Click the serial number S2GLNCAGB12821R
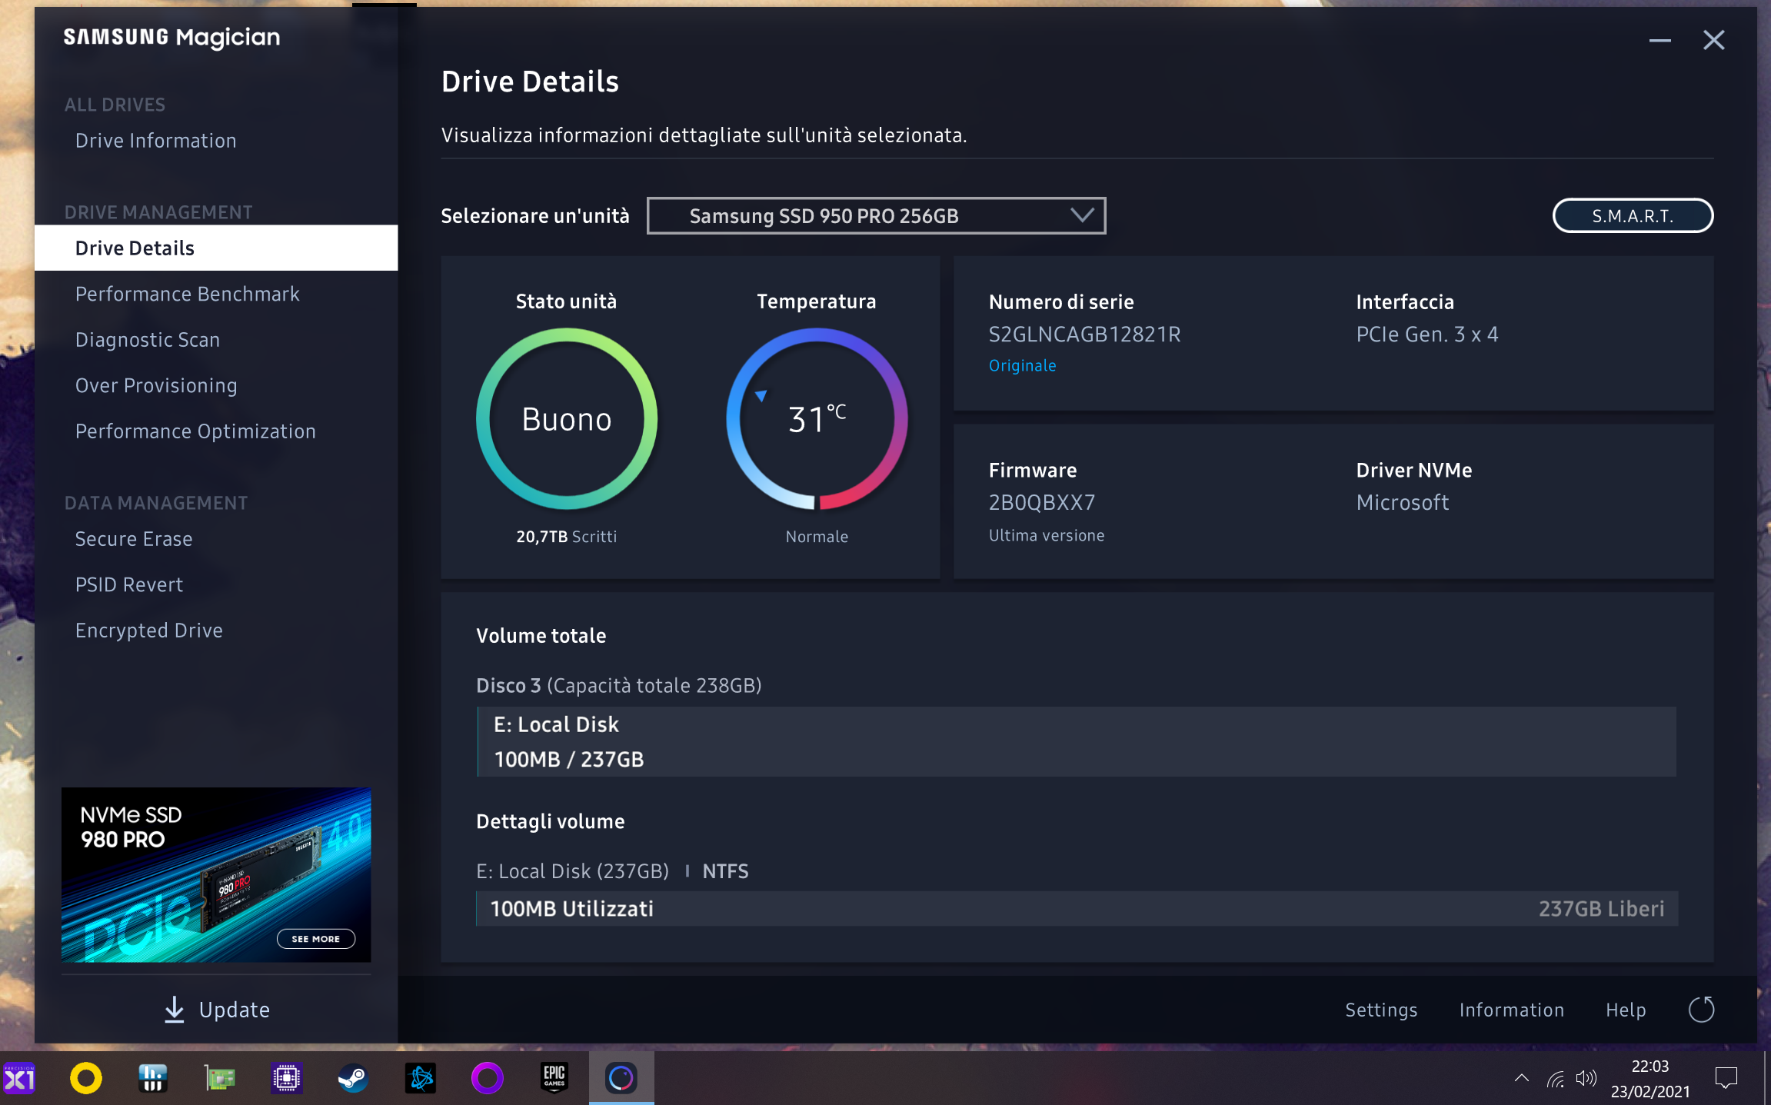Screen dimensions: 1771x1105 [x=1084, y=334]
